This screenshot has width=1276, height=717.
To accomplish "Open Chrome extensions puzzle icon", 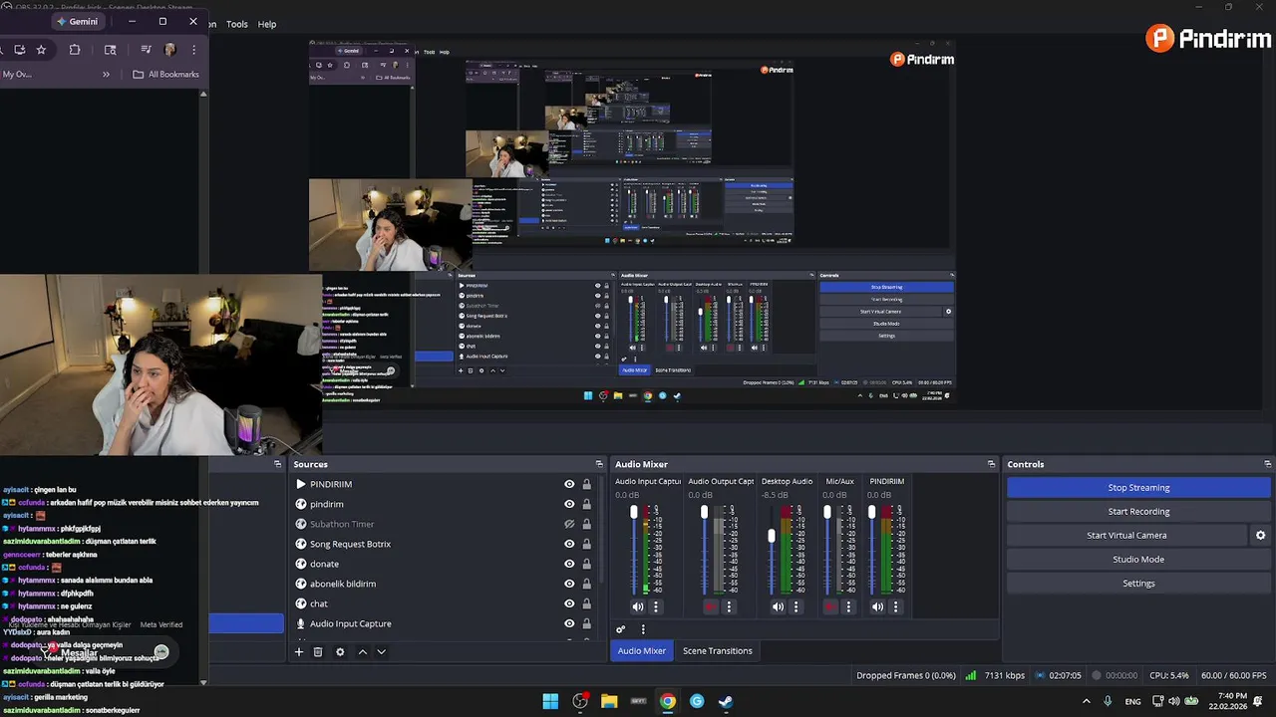I will coord(75,49).
